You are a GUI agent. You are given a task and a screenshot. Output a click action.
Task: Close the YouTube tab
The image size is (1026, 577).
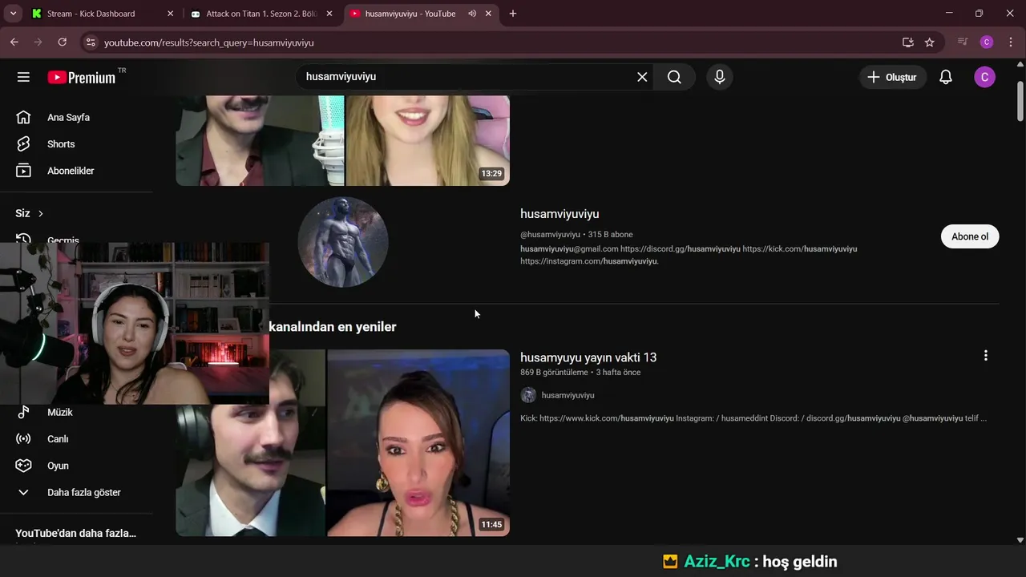click(488, 14)
